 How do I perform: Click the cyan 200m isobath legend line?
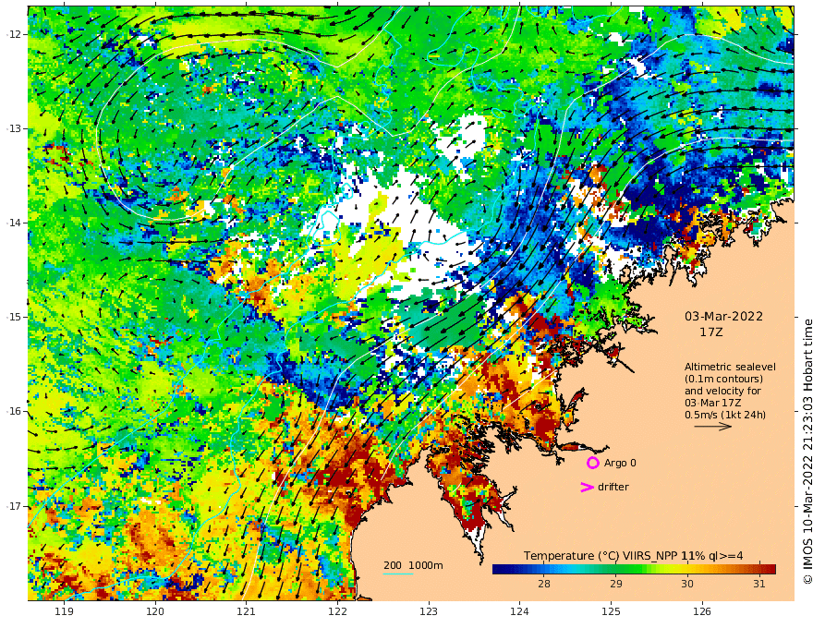[398, 574]
